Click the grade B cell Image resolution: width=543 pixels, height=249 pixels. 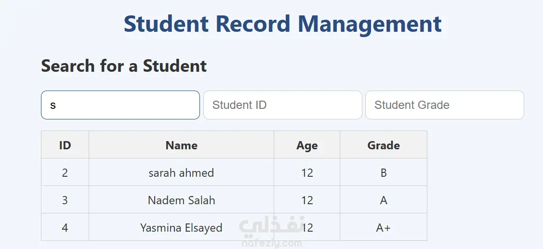tap(384, 172)
